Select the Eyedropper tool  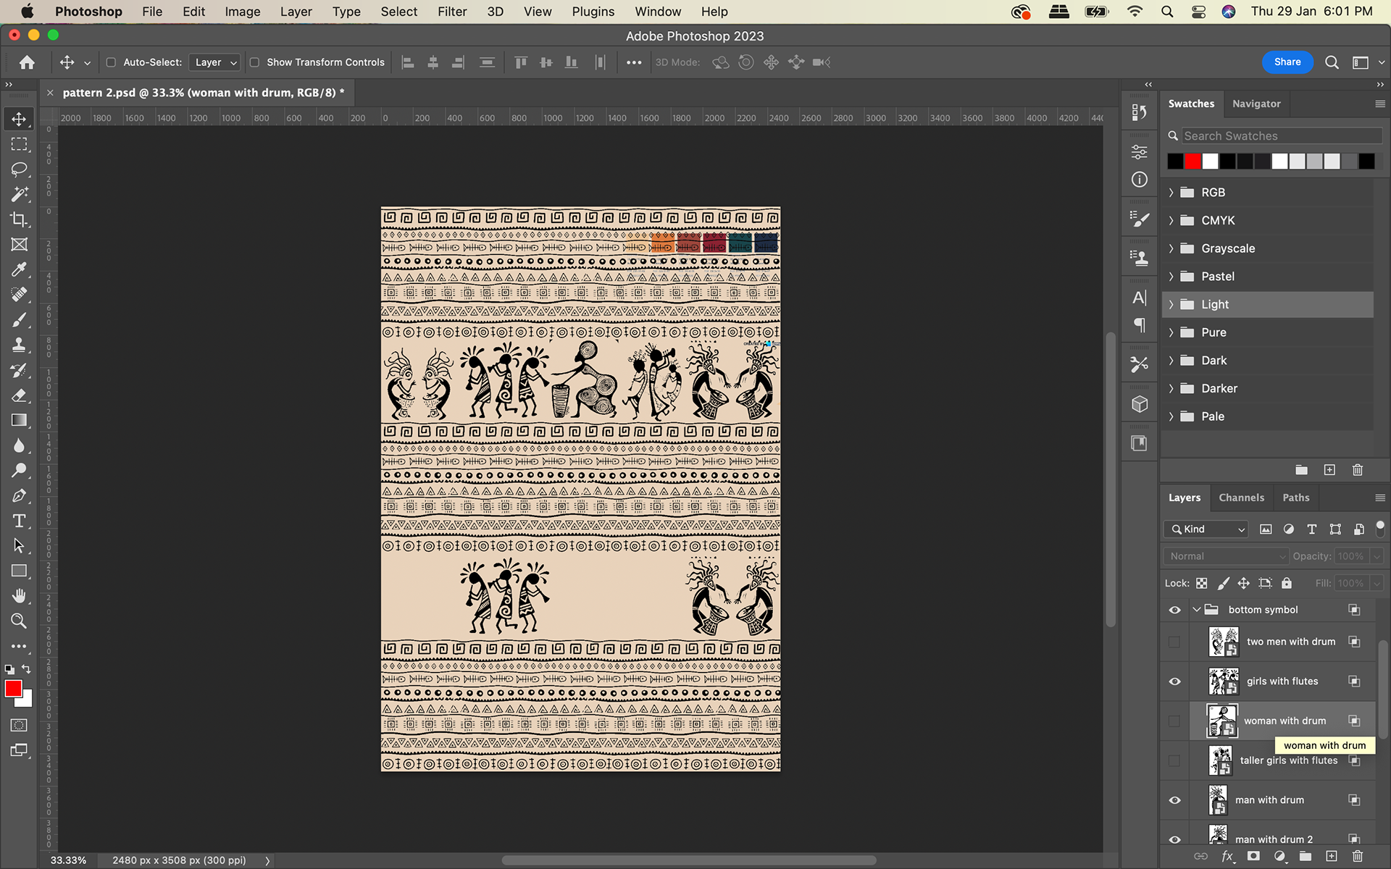19,269
